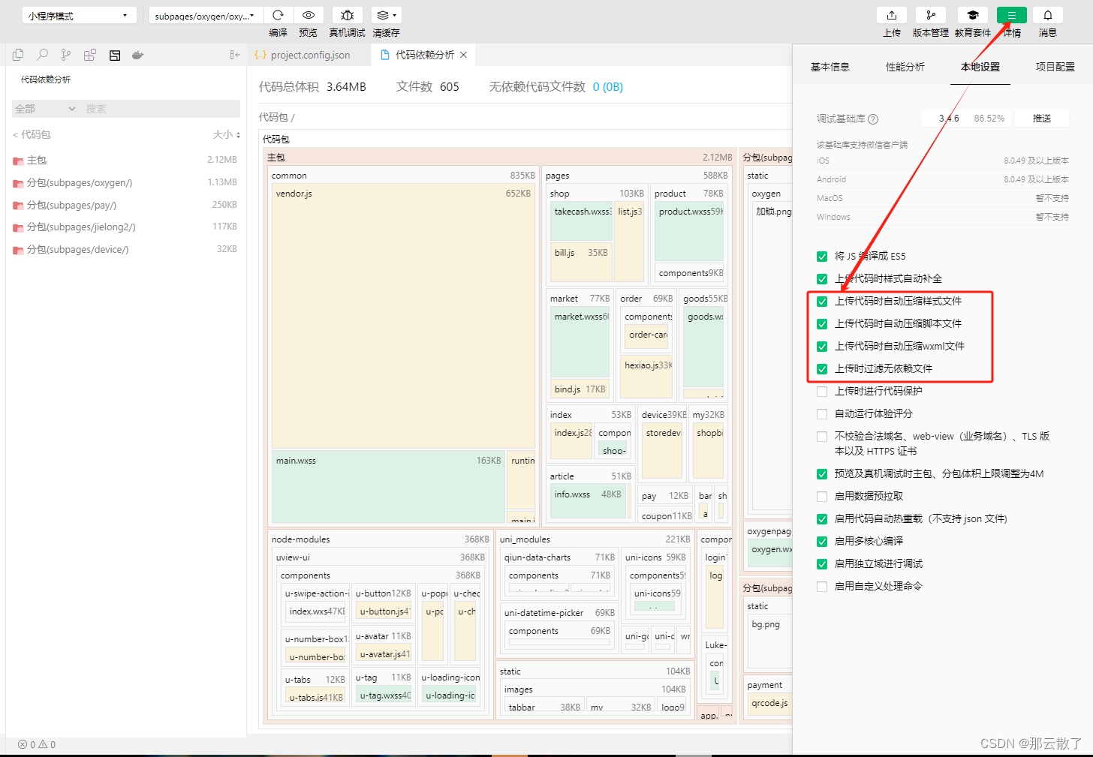Select 分包(subpages/jielong2/) row in list

pos(126,227)
